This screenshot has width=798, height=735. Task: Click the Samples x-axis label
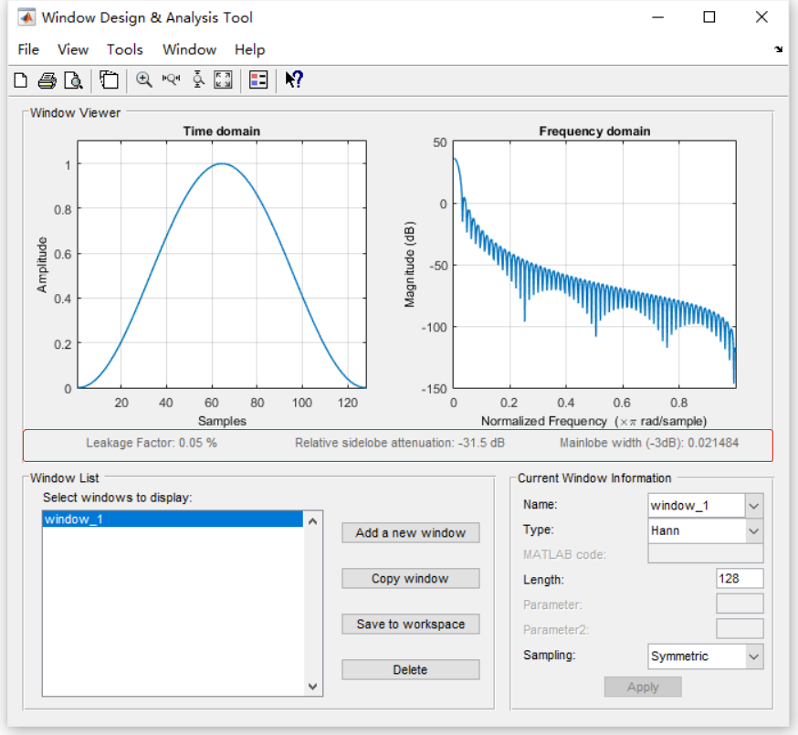tap(222, 421)
